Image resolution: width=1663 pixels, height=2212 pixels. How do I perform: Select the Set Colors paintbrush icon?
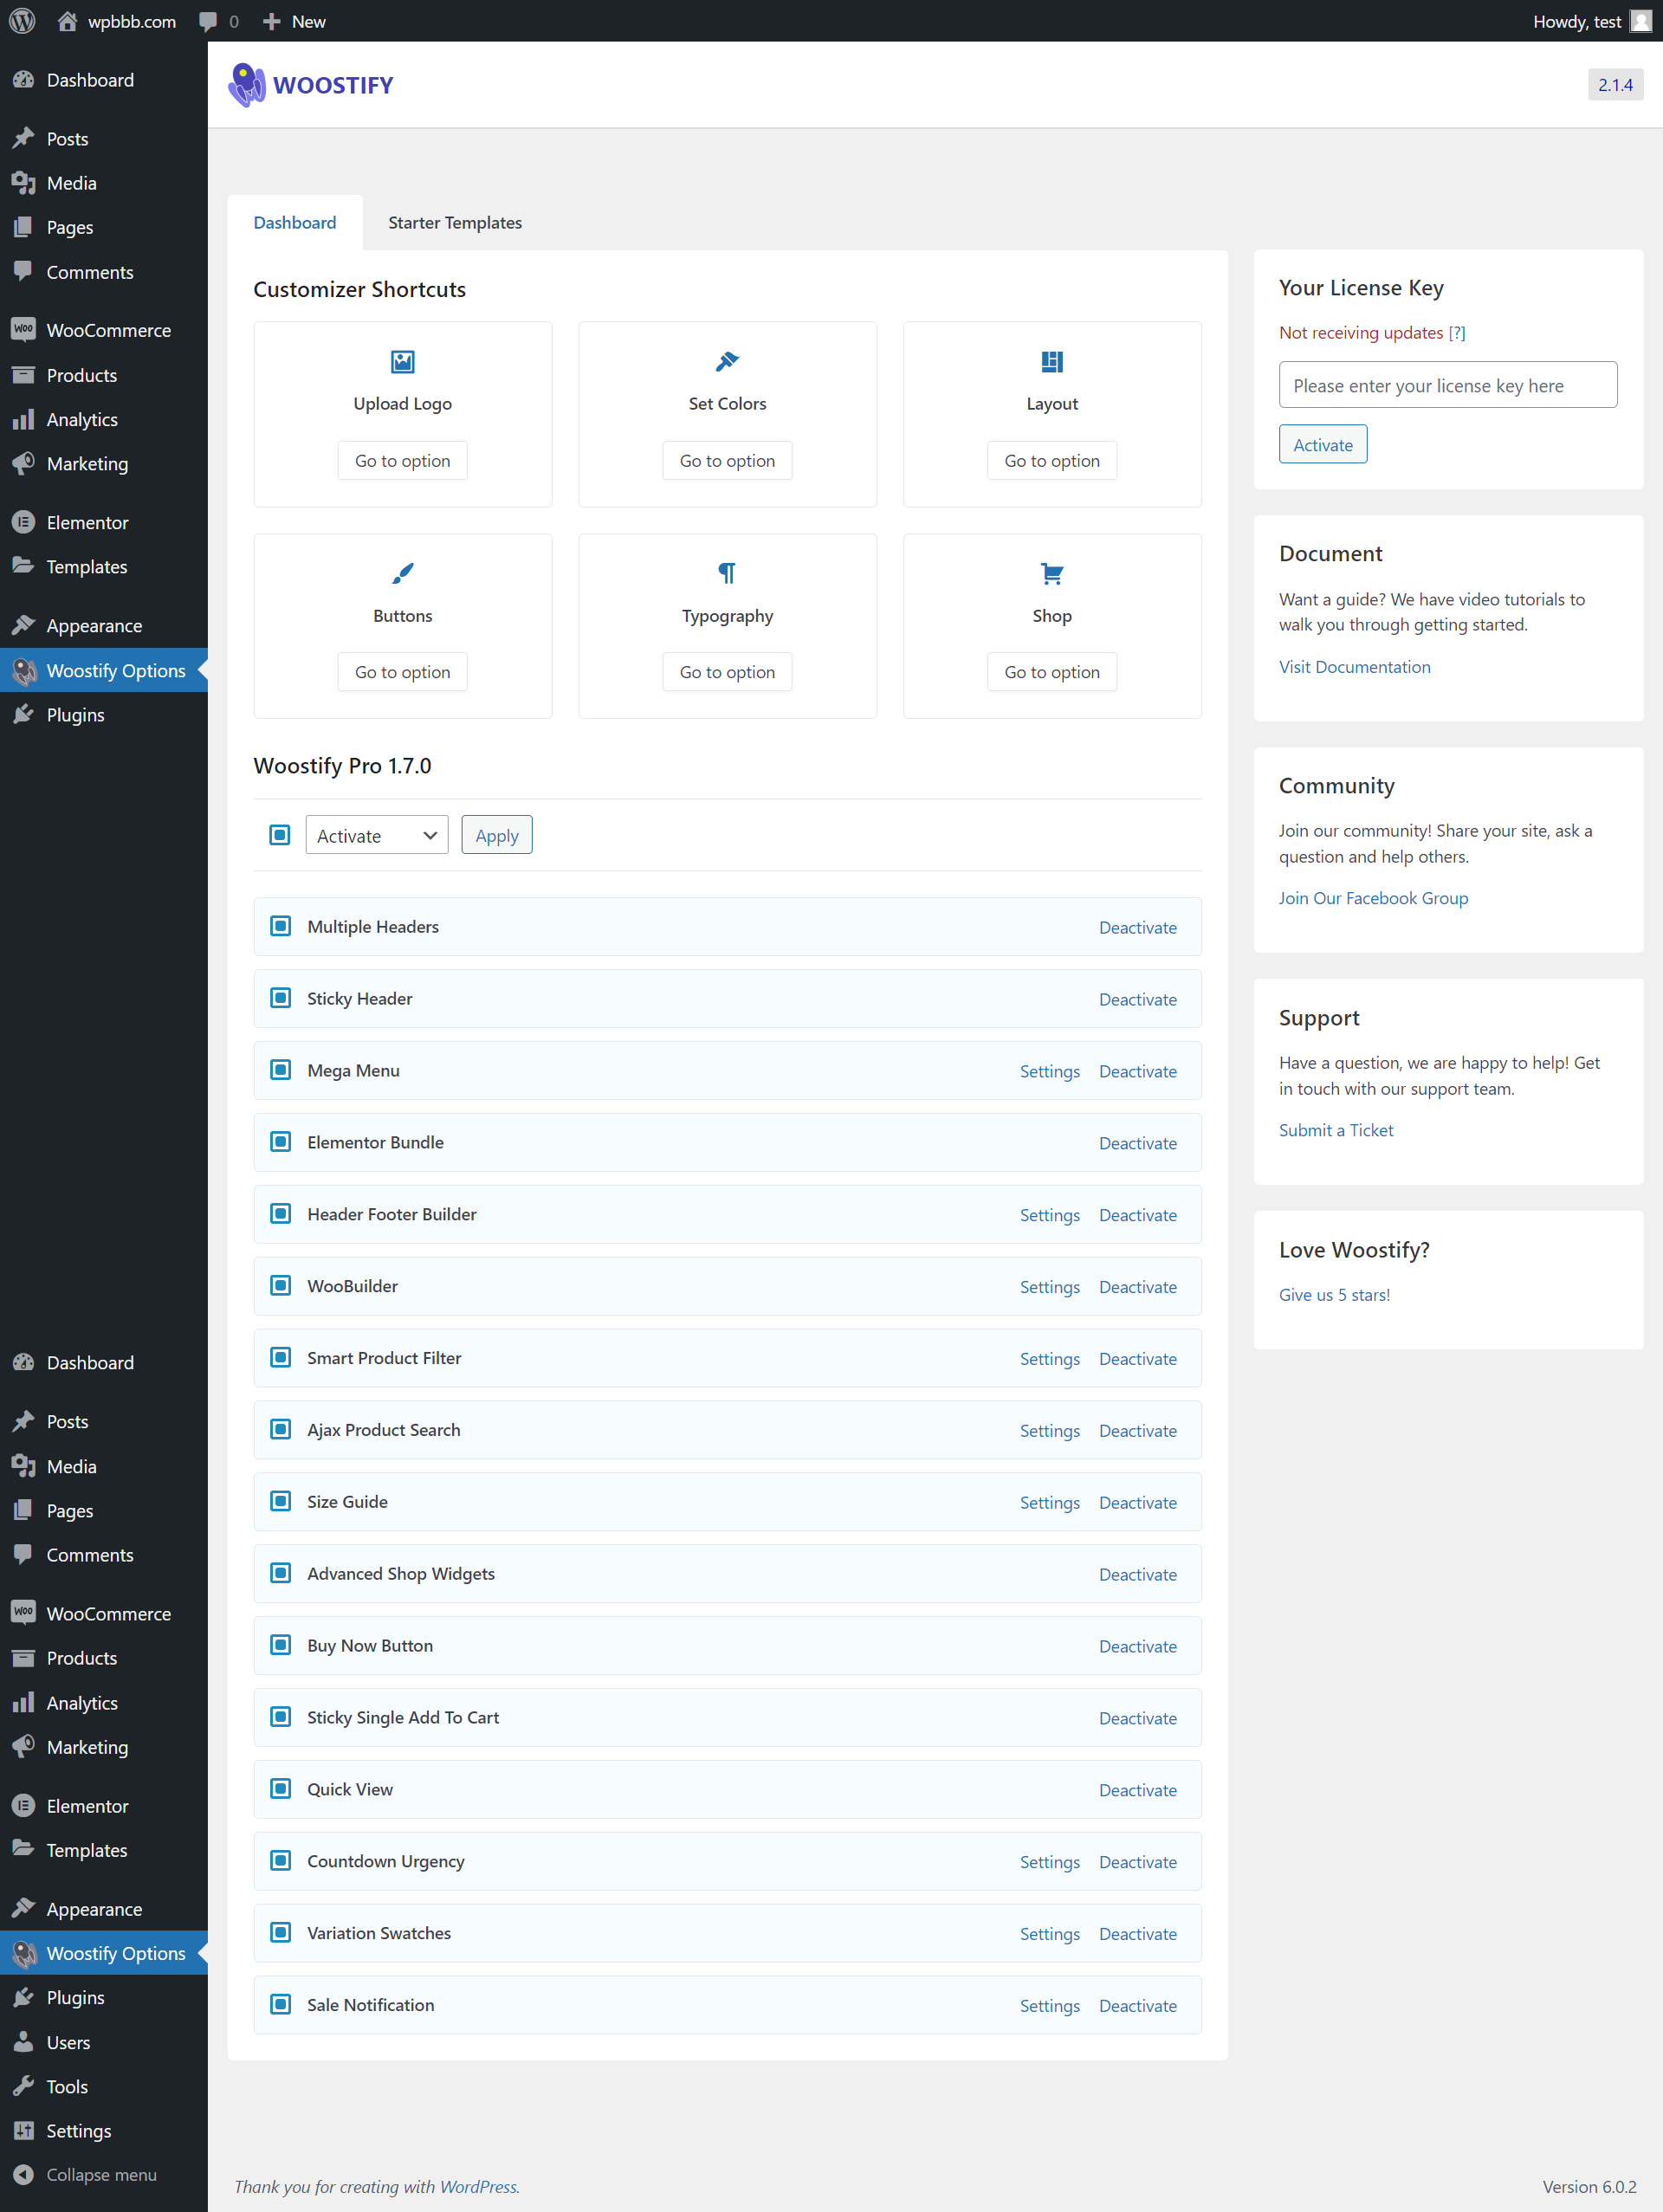727,362
